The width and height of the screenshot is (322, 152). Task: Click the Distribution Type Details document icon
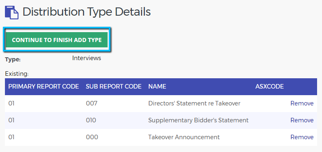coord(11,12)
